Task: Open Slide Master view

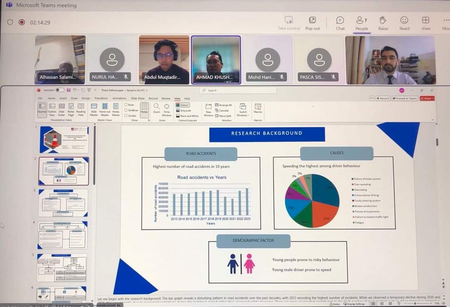Action: [94, 108]
